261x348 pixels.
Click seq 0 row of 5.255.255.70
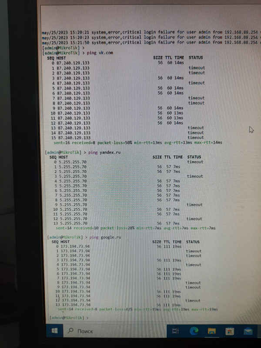click(x=129, y=162)
